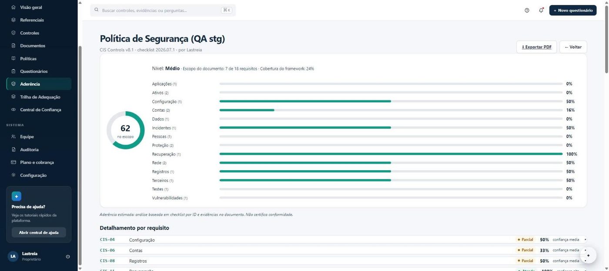The width and height of the screenshot is (609, 271).
Task: Click the Terceiros (1) category label
Action: click(163, 180)
